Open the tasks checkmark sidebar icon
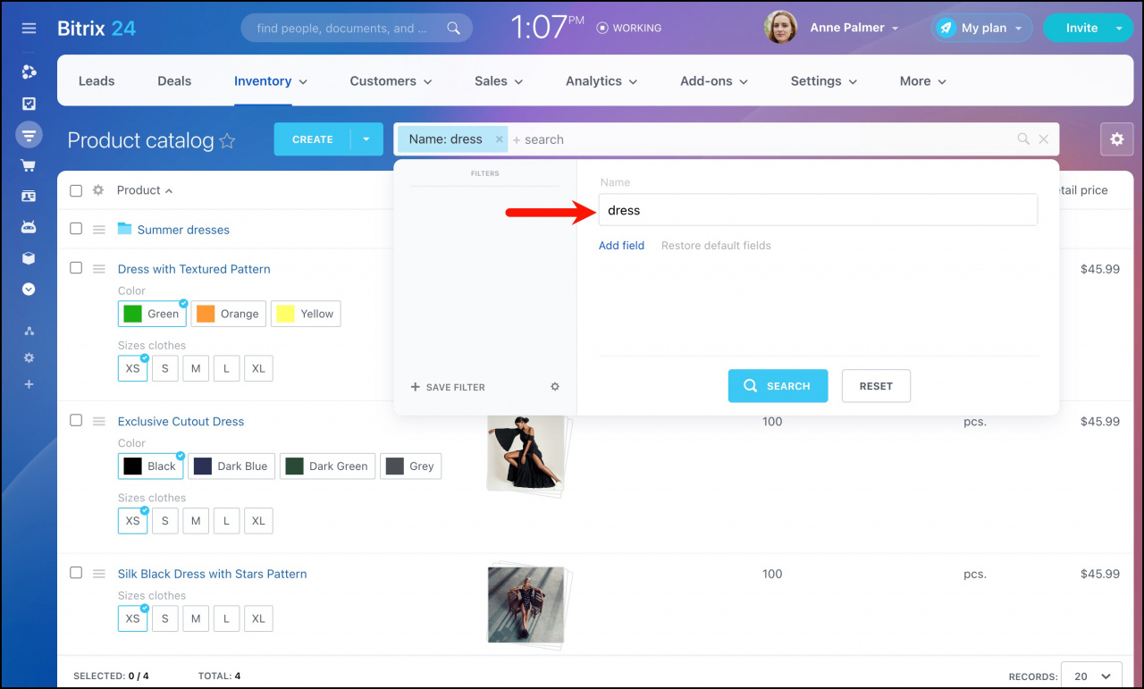Screen dimensions: 1144x689 pyautogui.click(x=29, y=104)
